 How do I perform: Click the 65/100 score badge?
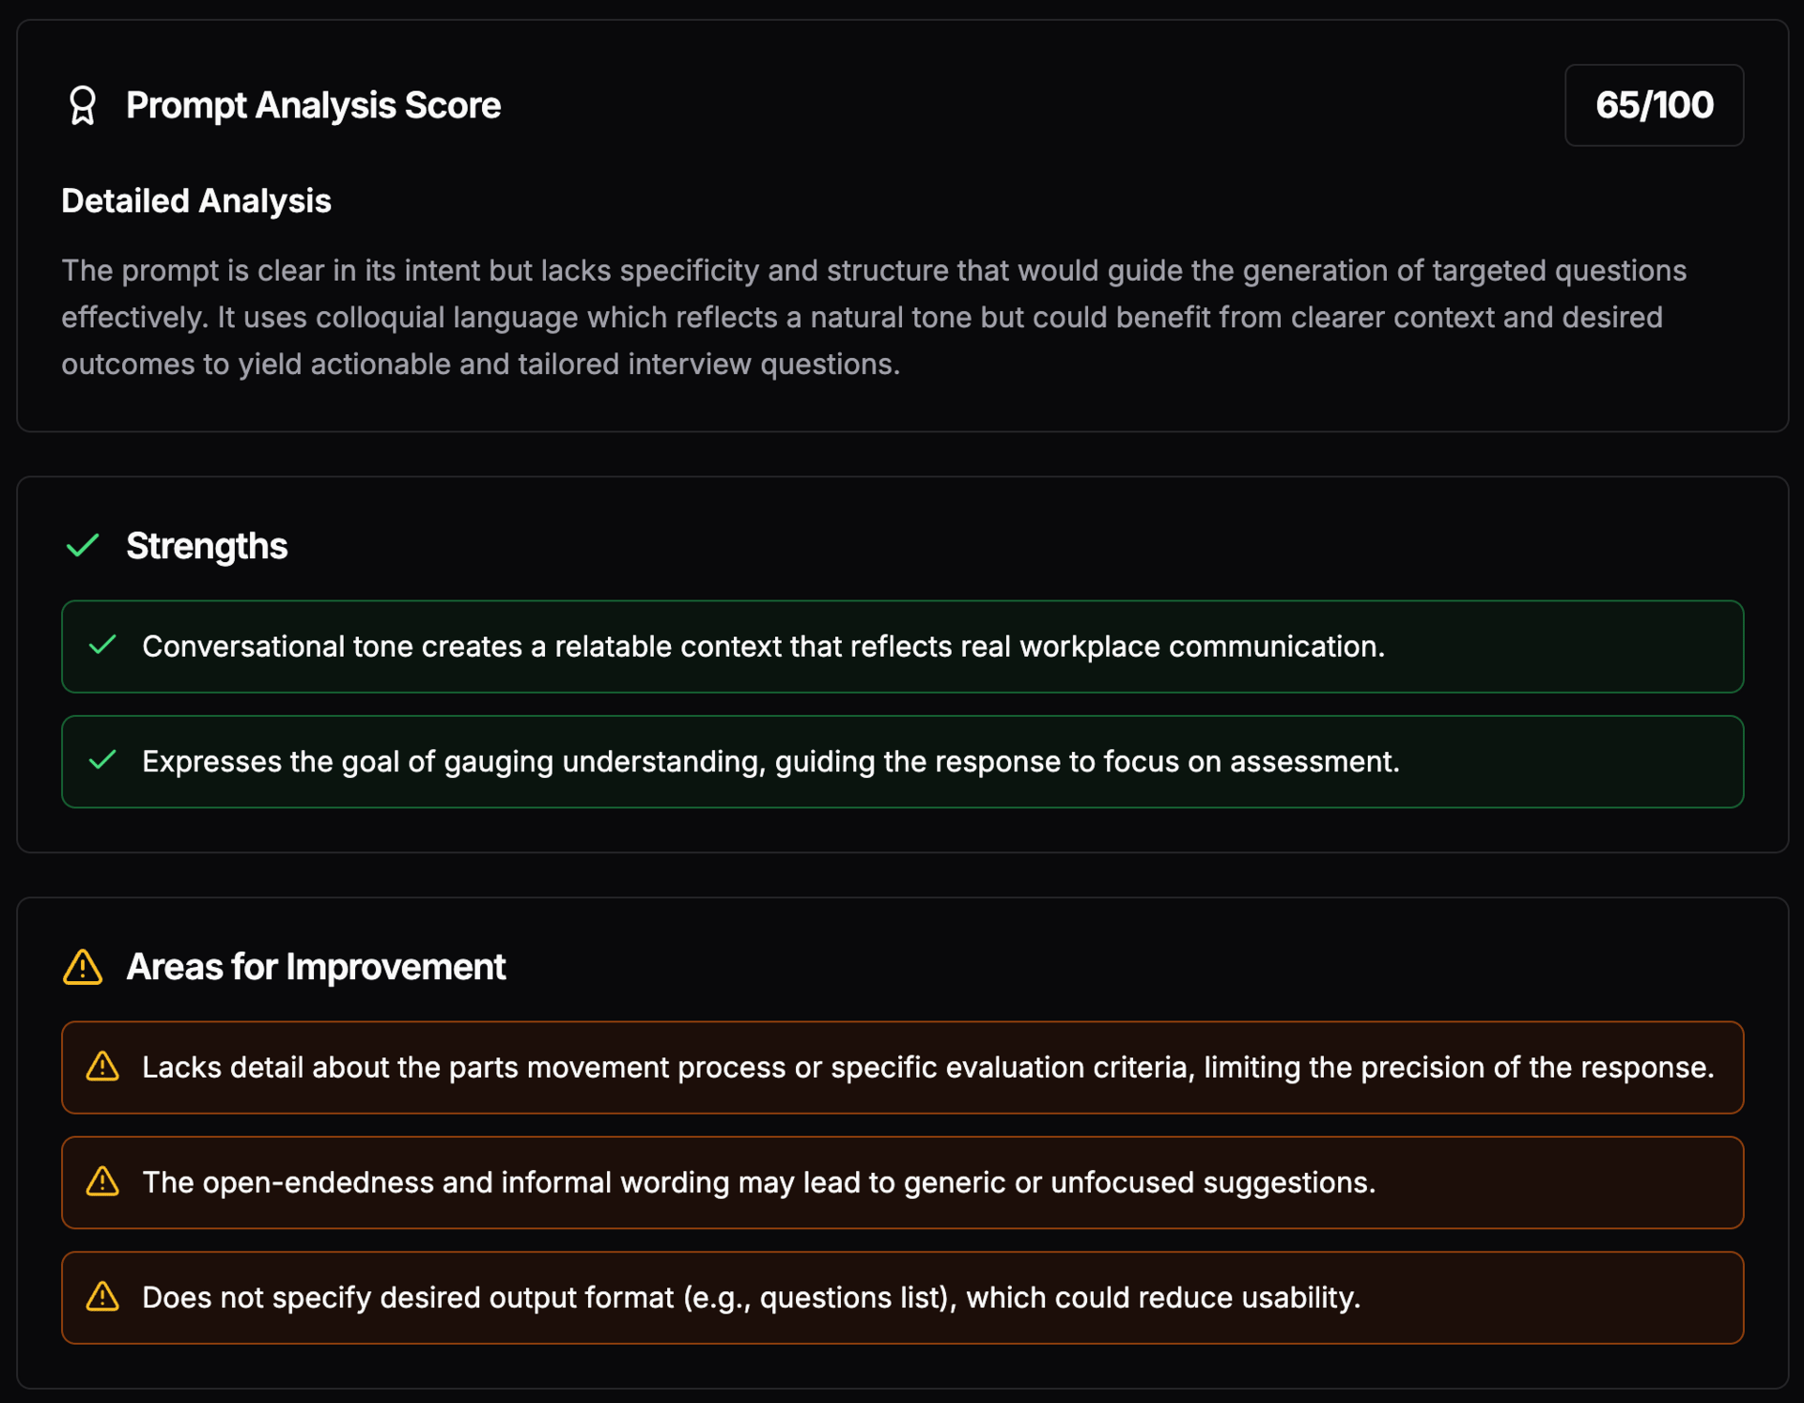(x=1653, y=105)
